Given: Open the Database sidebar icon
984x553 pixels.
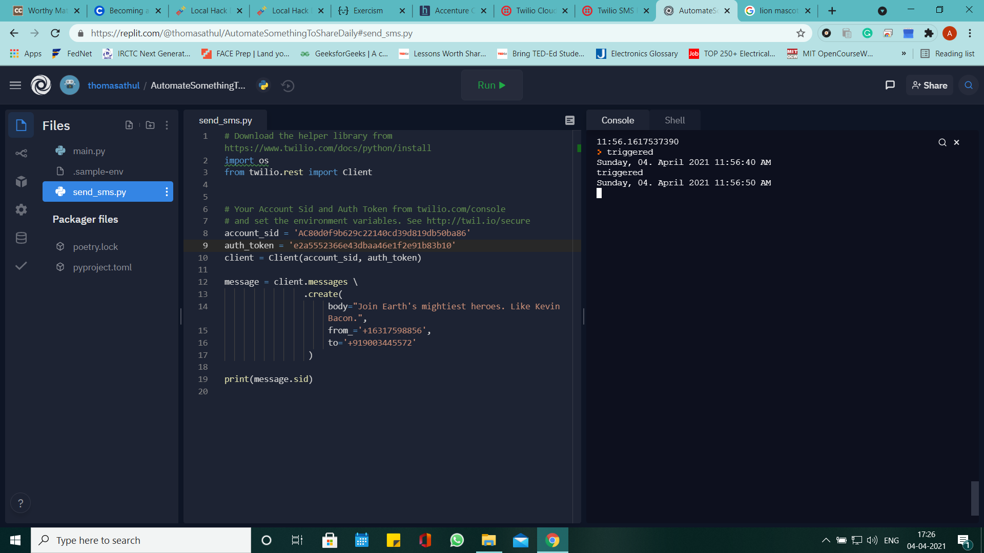Looking at the screenshot, I should tap(21, 238).
